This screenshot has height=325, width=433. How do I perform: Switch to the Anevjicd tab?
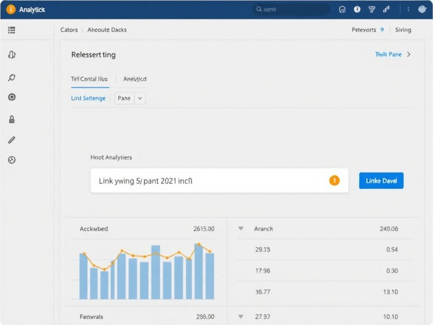[134, 79]
